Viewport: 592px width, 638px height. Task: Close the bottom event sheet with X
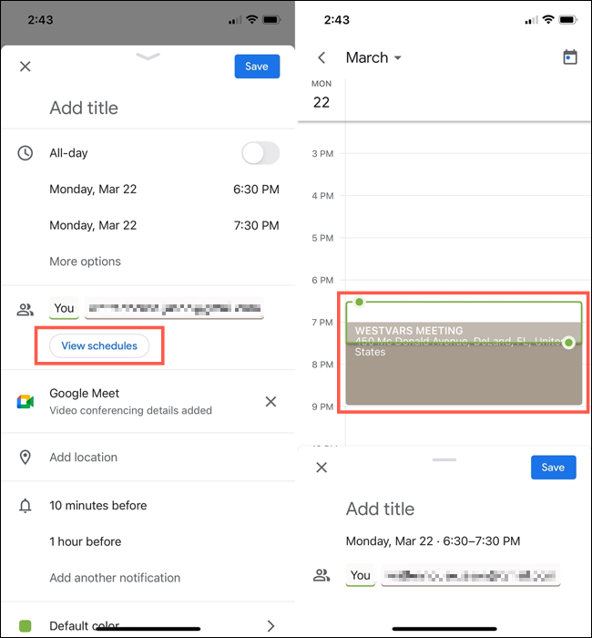coord(322,468)
